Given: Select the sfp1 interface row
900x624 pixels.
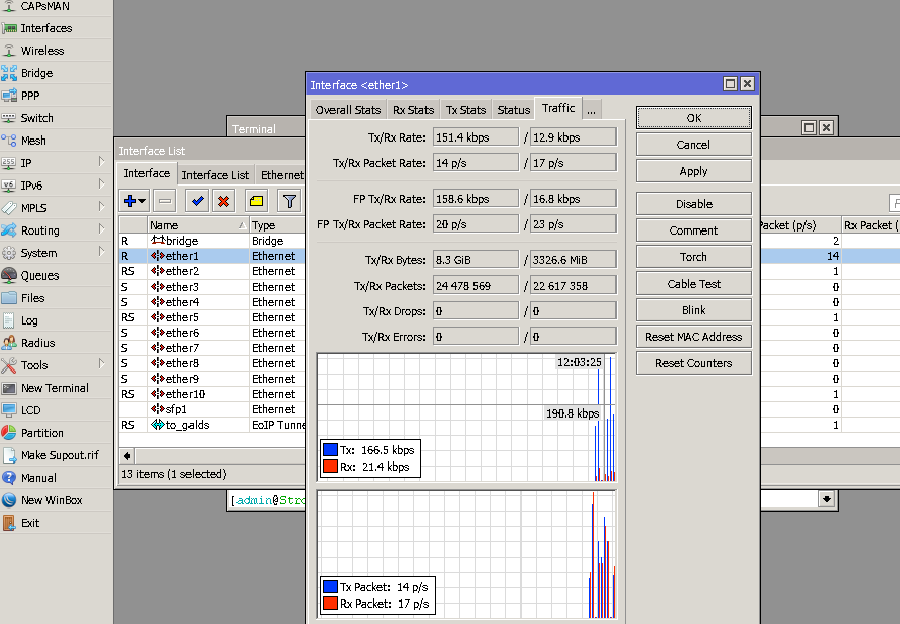Looking at the screenshot, I should coord(212,409).
